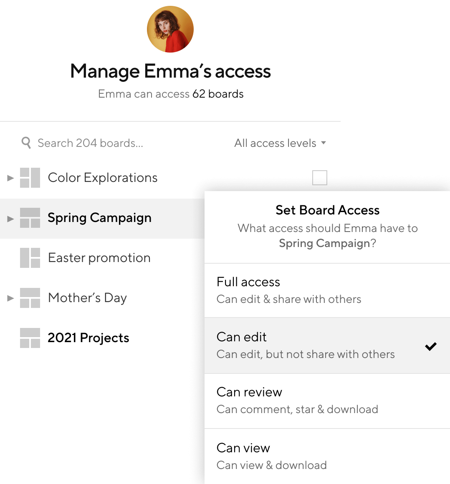
Task: Choose the Can review access option
Action: click(x=327, y=401)
